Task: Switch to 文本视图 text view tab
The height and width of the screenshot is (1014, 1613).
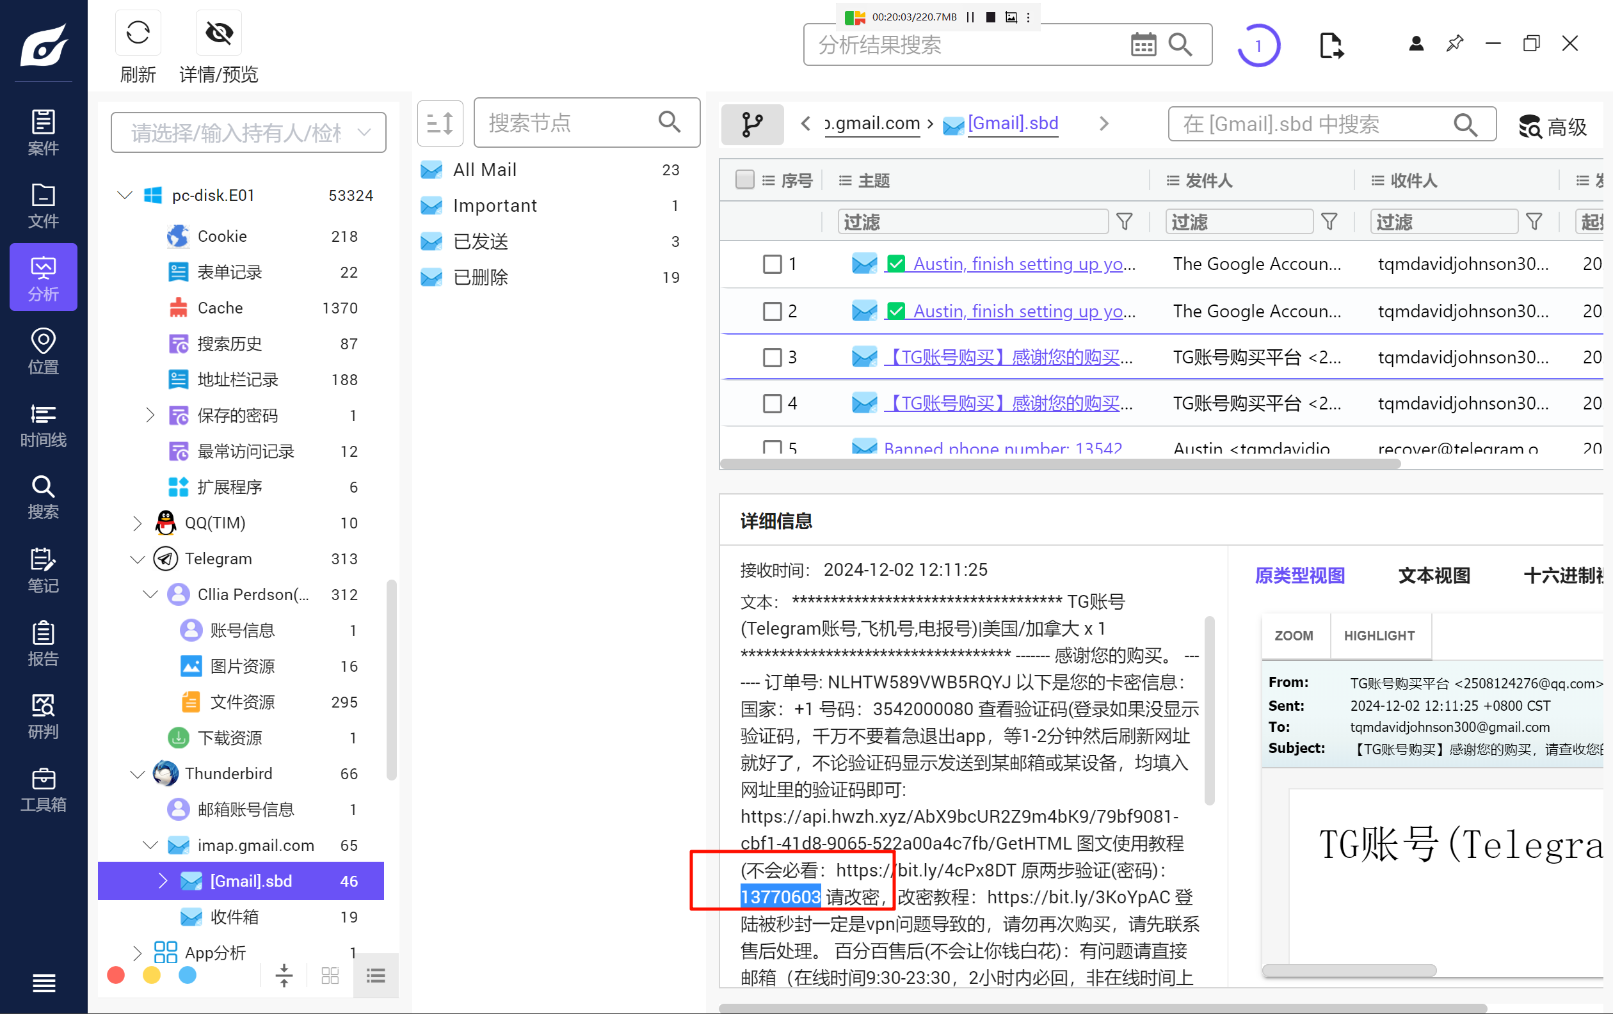Action: coord(1434,576)
